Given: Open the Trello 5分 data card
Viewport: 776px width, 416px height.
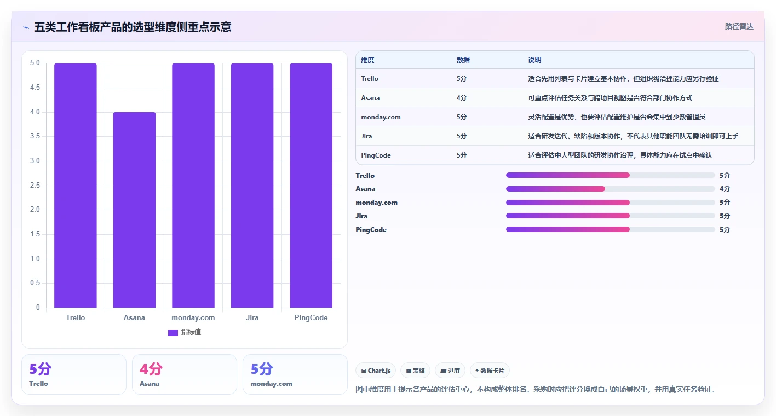Looking at the screenshot, I should pos(74,374).
